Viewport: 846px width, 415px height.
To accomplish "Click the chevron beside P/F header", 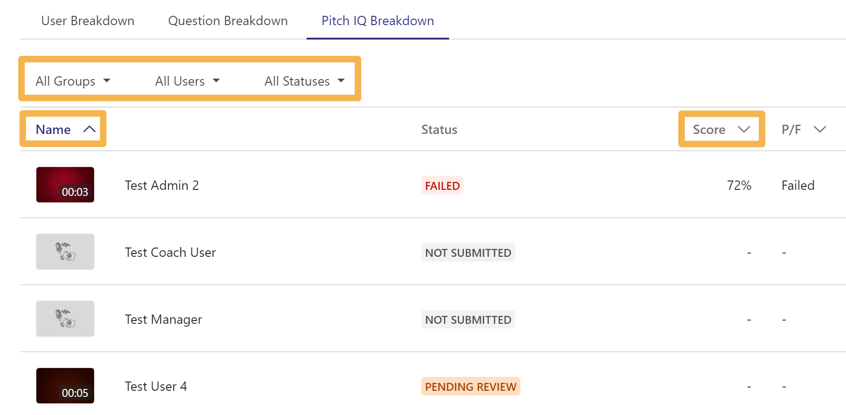I will coord(820,129).
